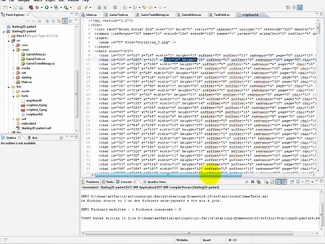Collapse the bin folder node

(x=8, y=87)
